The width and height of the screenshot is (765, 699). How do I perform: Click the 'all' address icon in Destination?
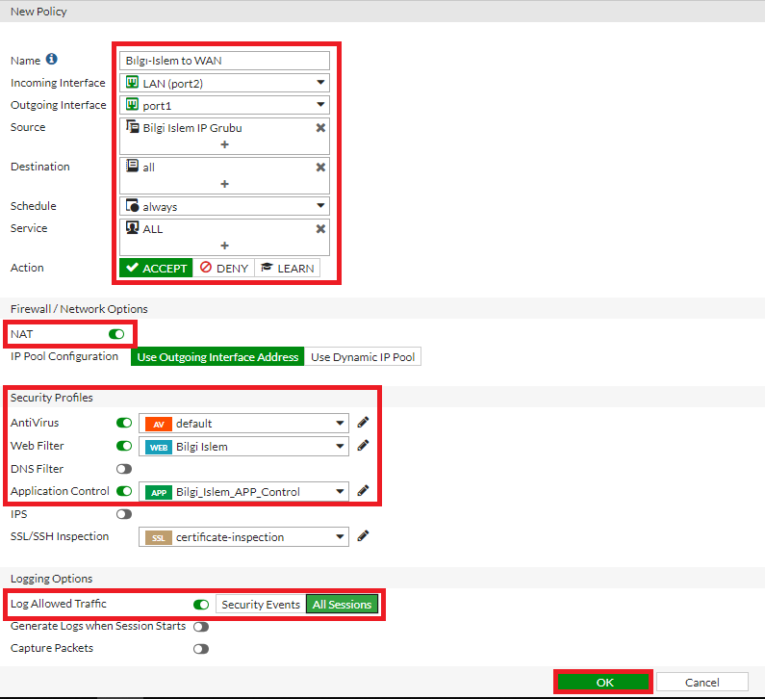pos(132,166)
